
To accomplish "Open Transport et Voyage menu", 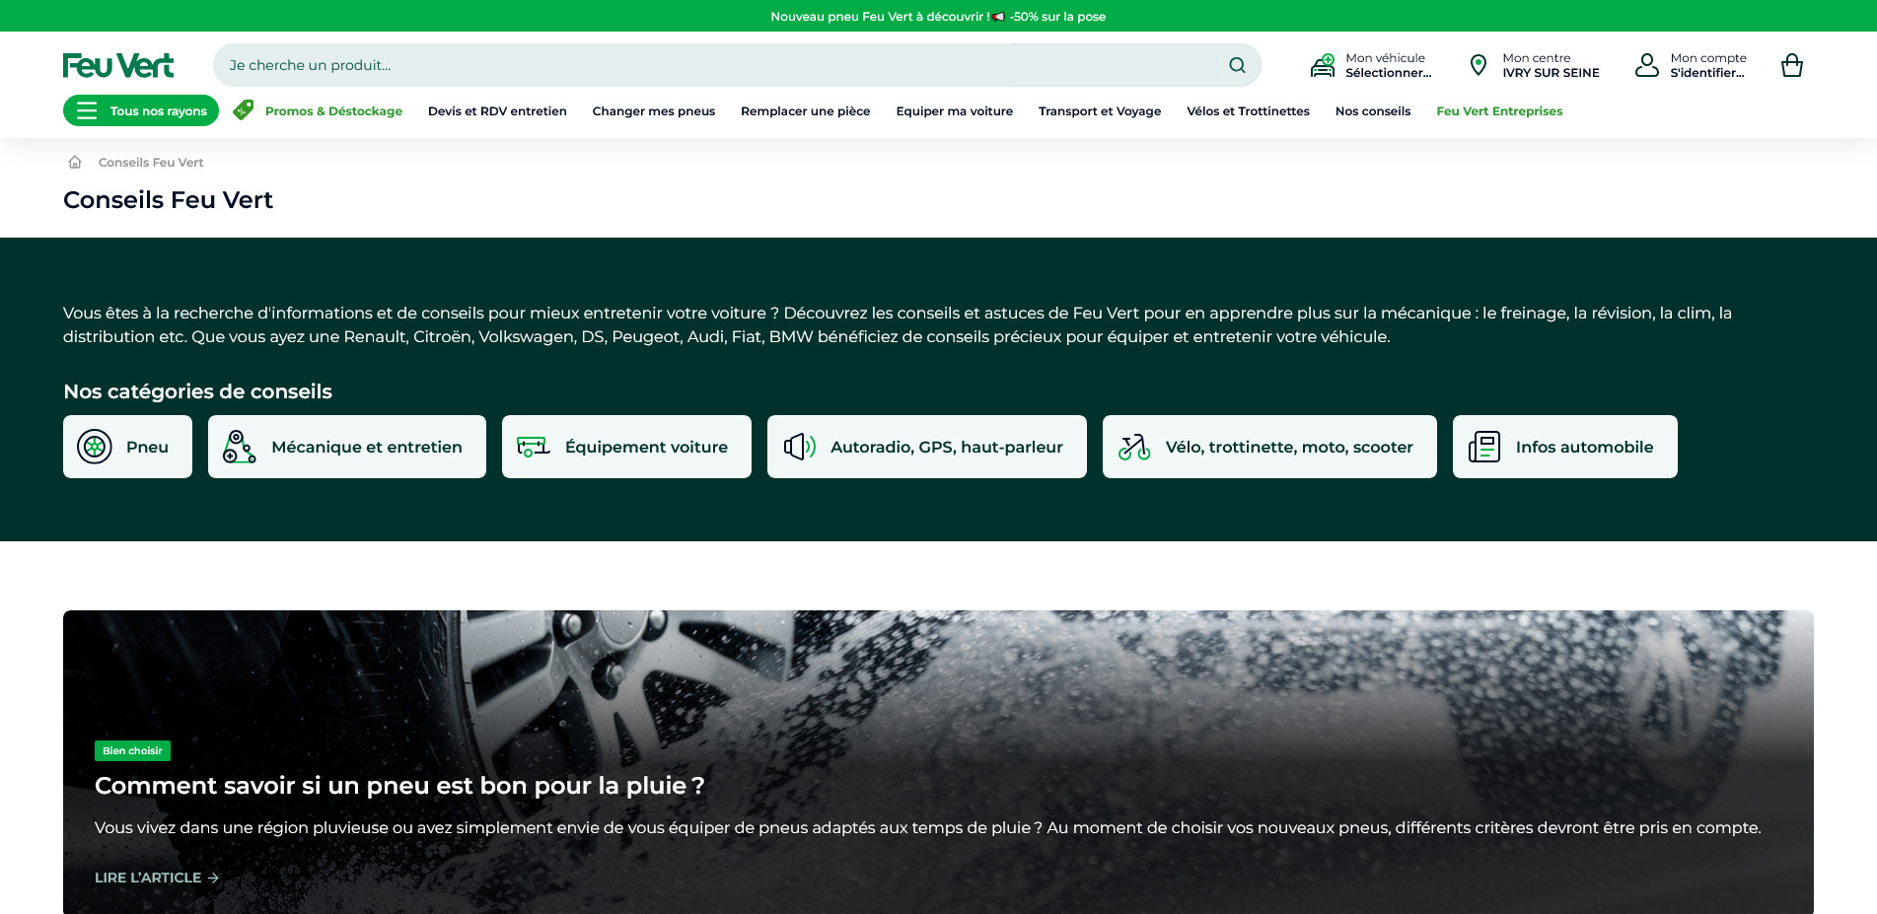I will point(1100,111).
